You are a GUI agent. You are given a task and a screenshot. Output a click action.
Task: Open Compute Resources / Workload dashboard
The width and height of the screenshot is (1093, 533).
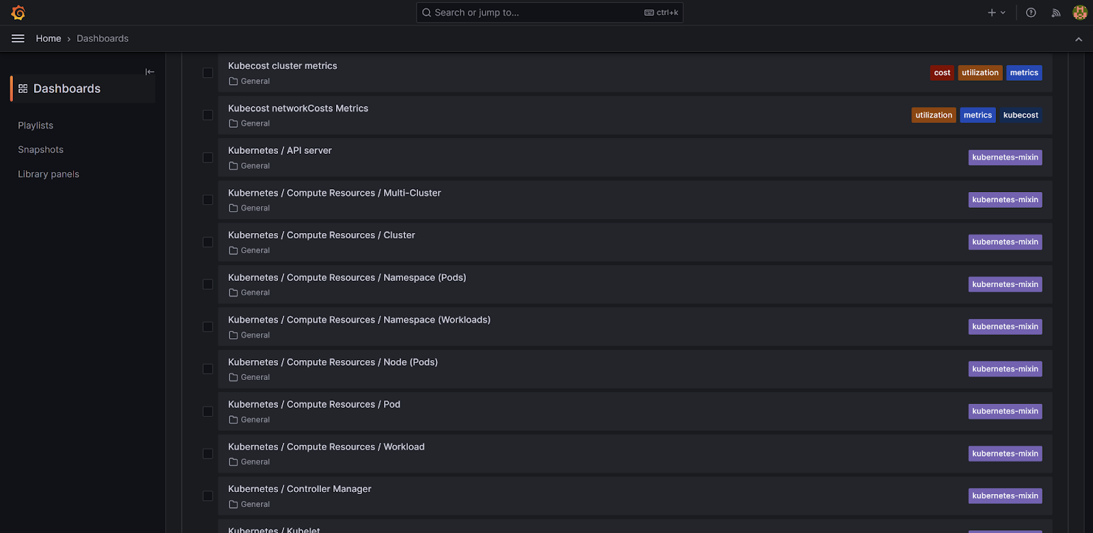point(327,447)
